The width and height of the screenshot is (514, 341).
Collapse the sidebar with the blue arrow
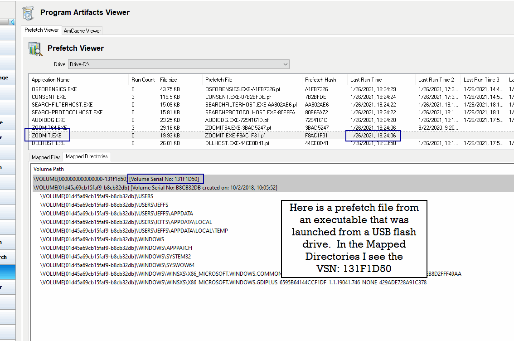[x=12, y=22]
